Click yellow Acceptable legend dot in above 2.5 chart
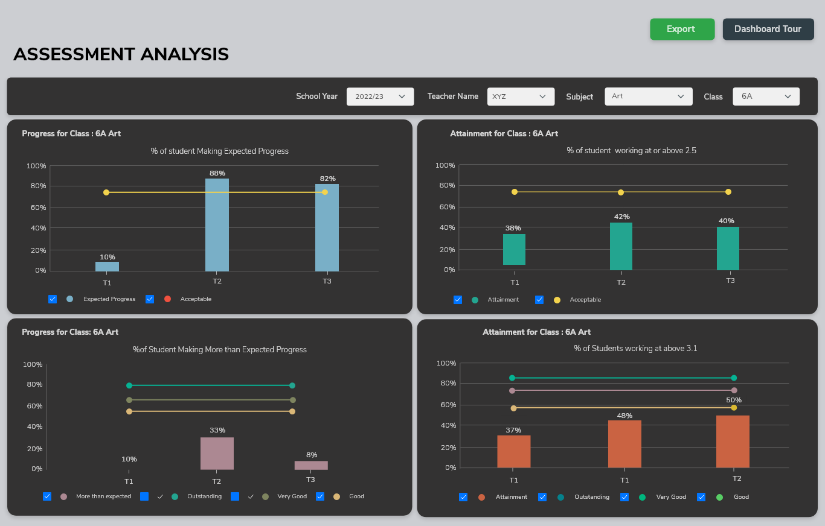 [557, 300]
